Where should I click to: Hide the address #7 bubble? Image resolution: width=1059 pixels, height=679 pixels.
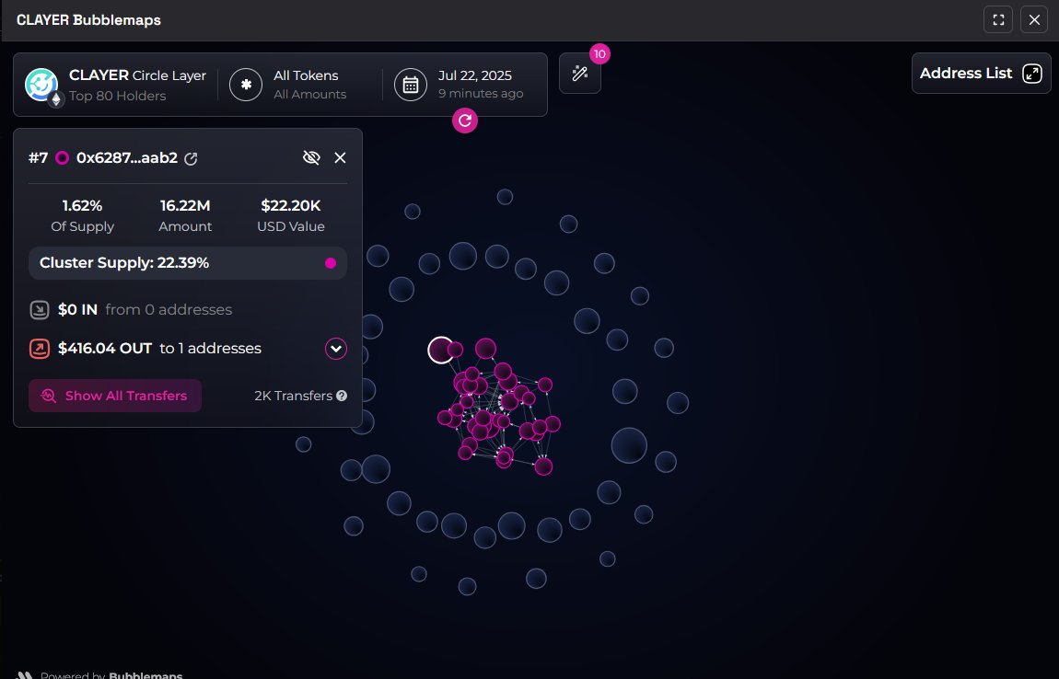(x=311, y=158)
